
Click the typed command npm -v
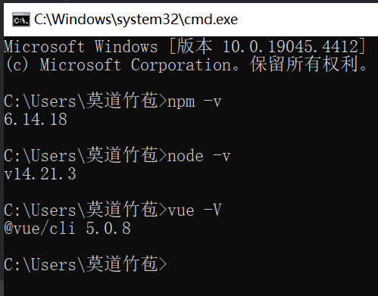195,101
